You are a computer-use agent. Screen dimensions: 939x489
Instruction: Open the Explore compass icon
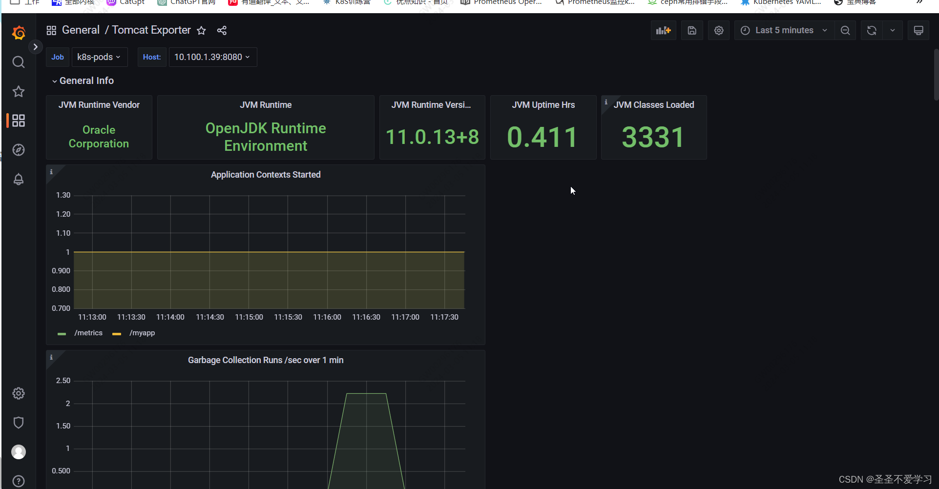click(x=19, y=150)
